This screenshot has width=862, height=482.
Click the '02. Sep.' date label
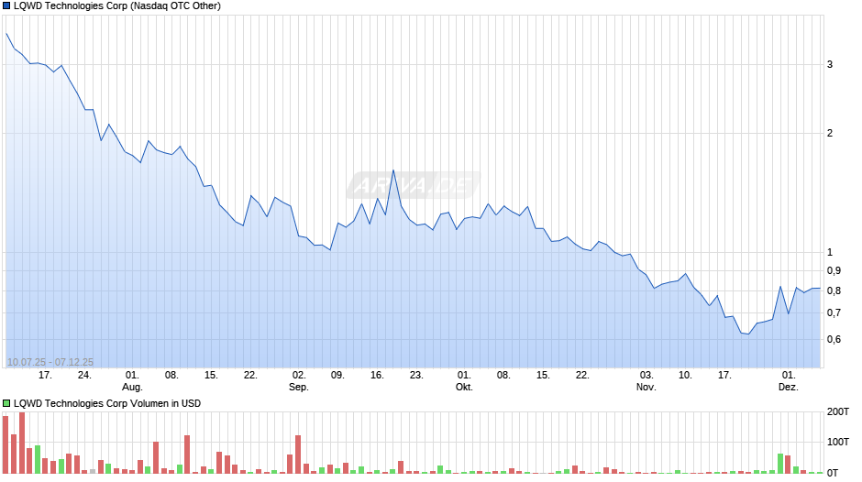[x=299, y=381]
